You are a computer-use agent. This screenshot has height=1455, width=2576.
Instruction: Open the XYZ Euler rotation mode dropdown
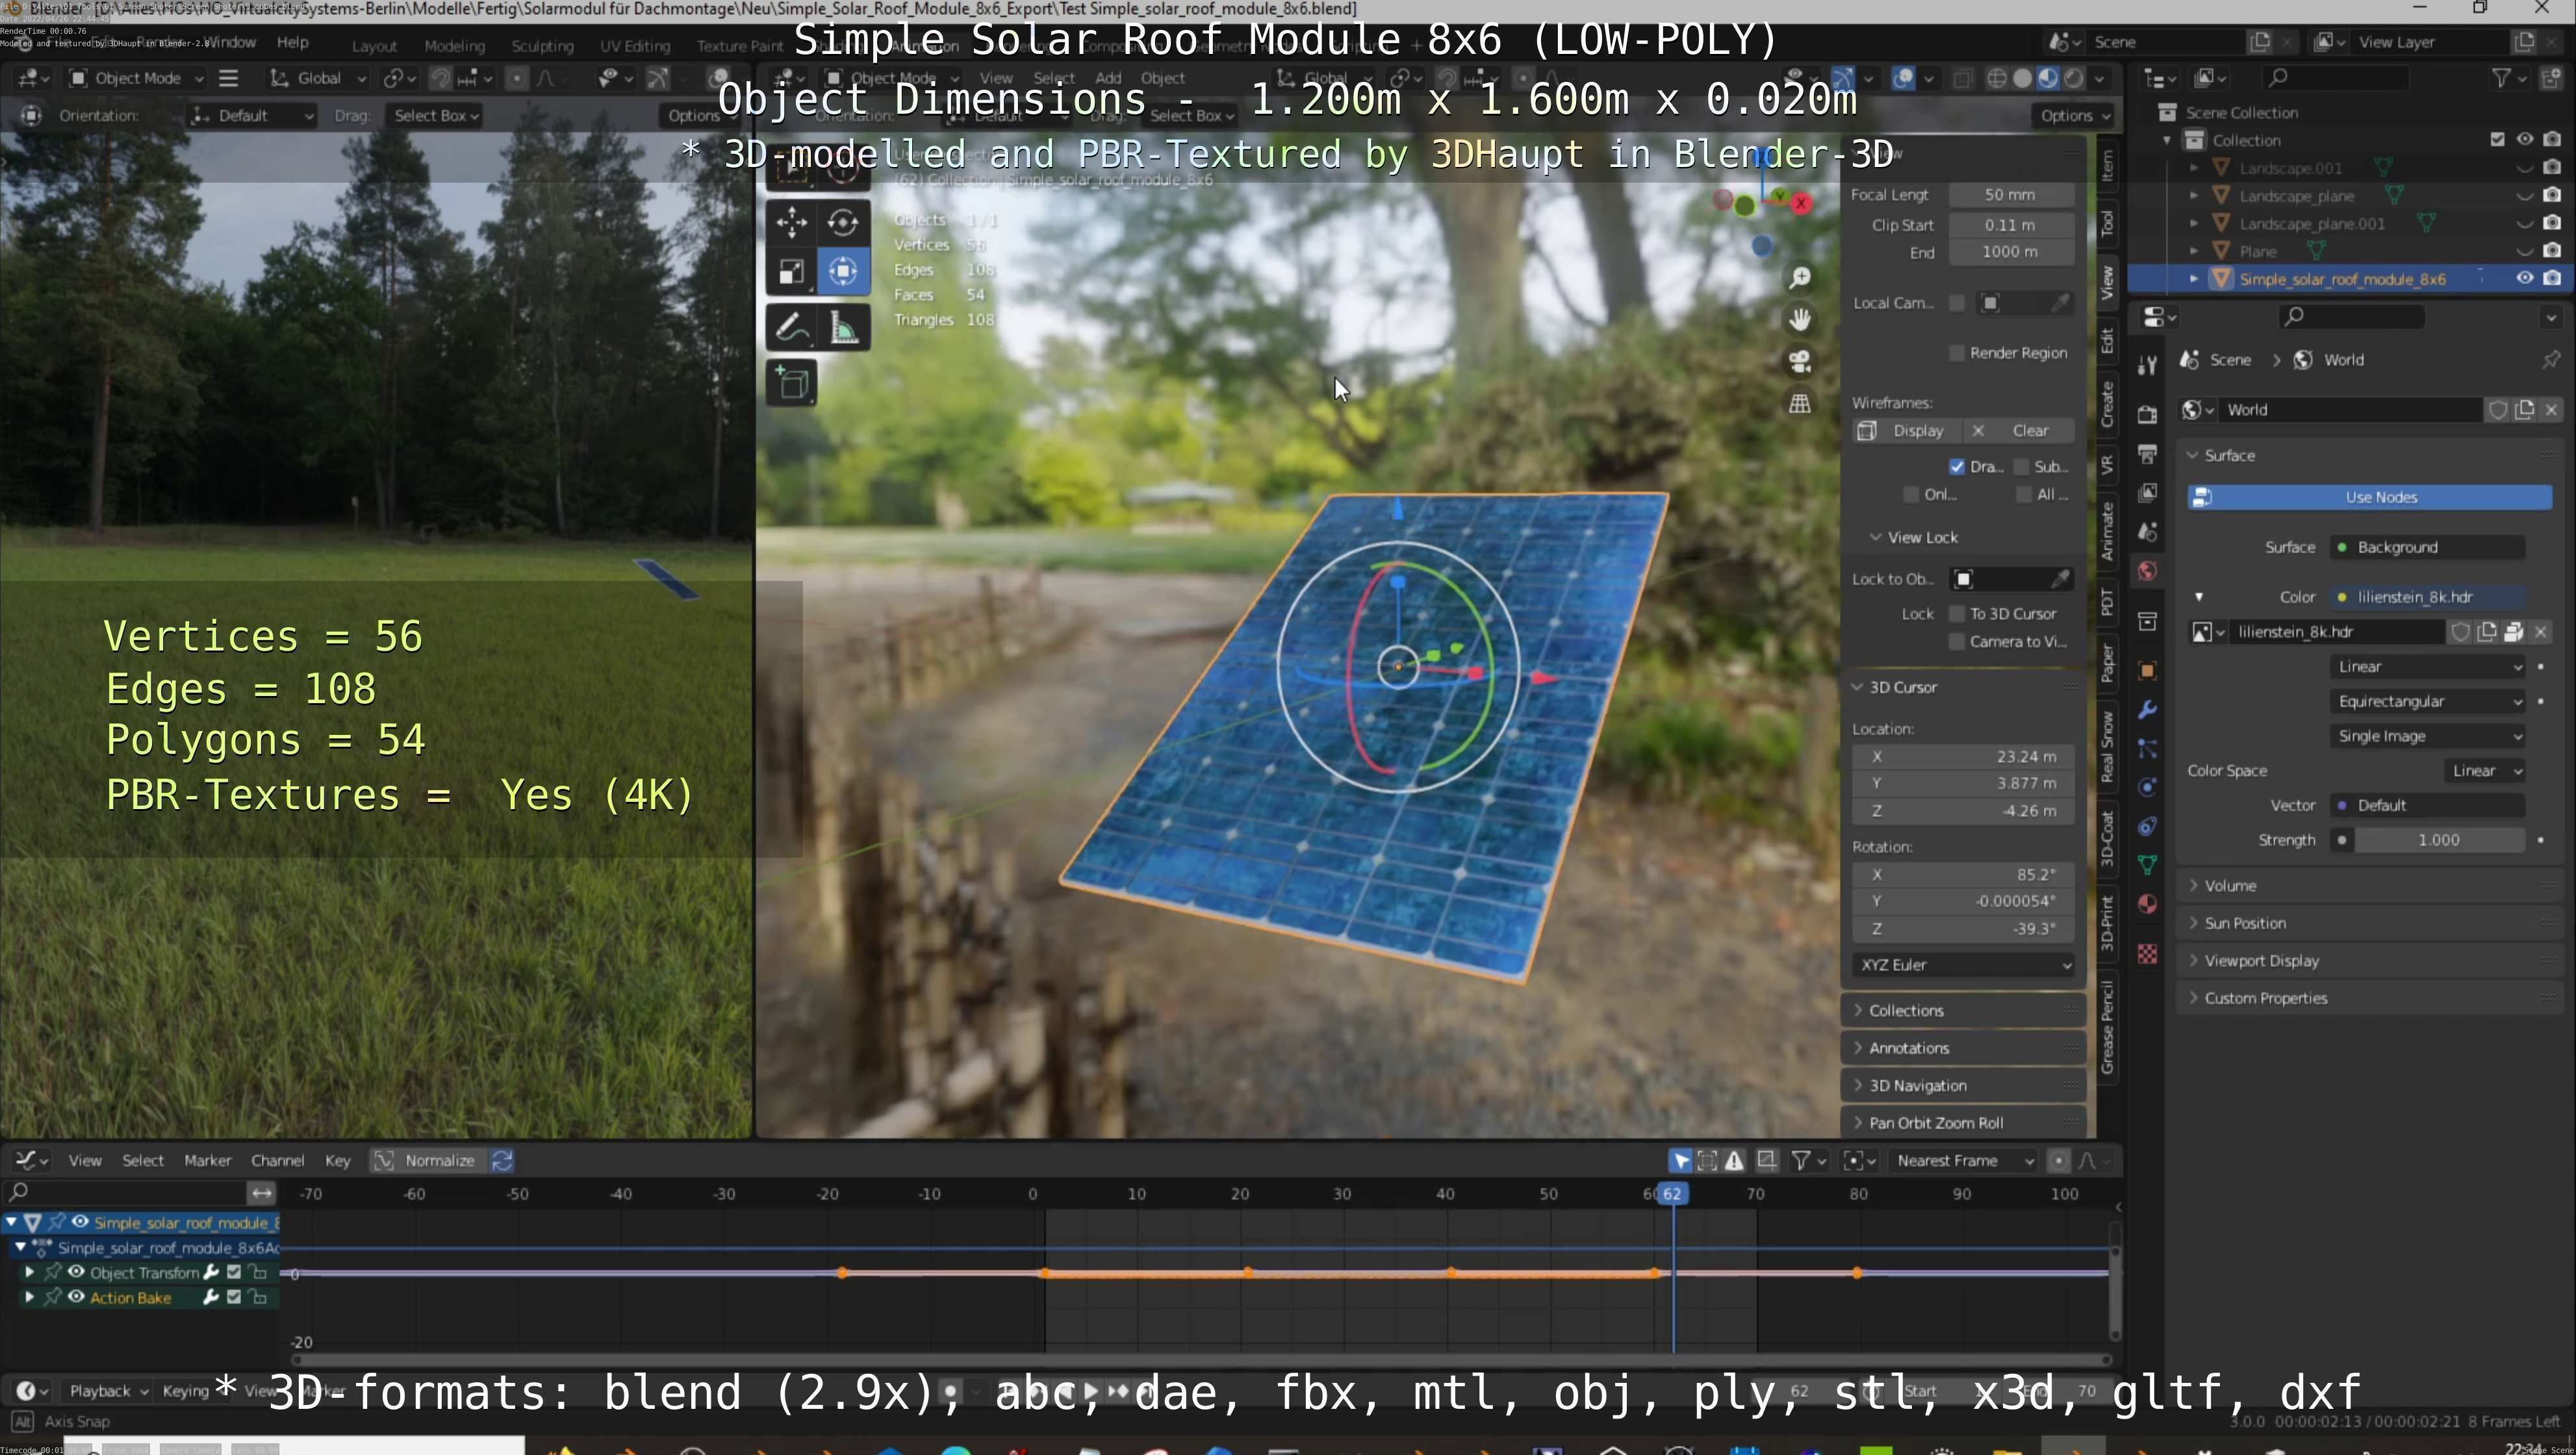(1963, 965)
